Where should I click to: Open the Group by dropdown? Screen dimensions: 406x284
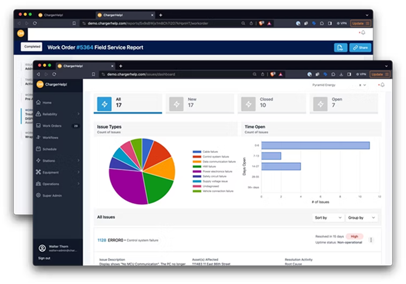[361, 217]
